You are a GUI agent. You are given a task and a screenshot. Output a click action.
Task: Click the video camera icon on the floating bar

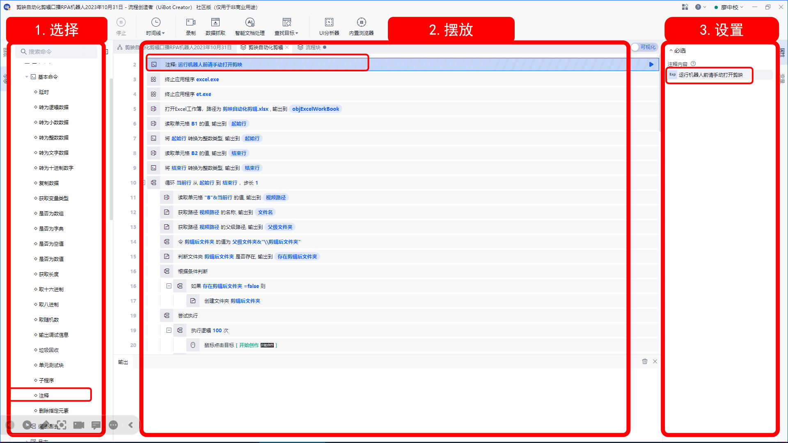click(x=79, y=425)
